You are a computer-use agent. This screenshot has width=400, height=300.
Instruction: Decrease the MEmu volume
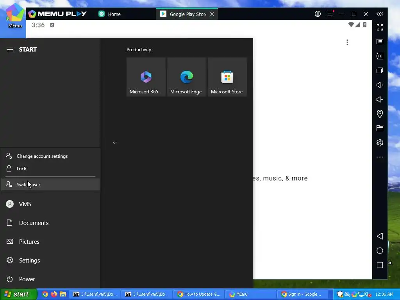pyautogui.click(x=380, y=99)
